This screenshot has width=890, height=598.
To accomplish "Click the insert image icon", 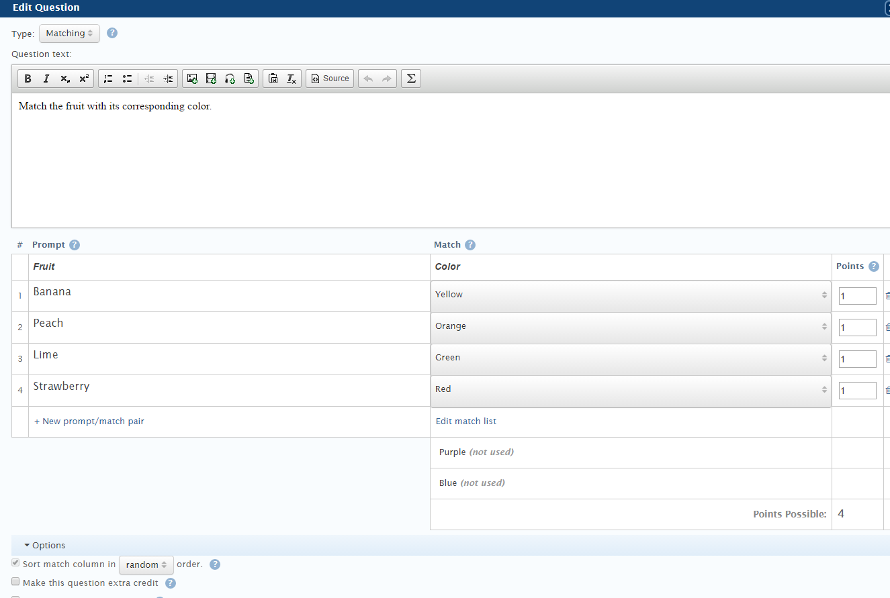I will point(192,79).
